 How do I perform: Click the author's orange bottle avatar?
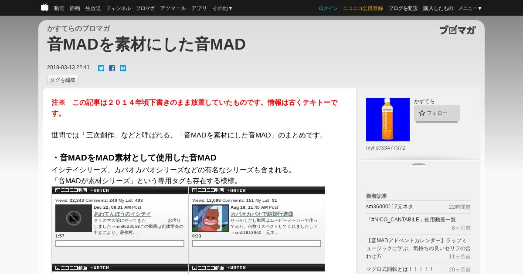pos(388,120)
